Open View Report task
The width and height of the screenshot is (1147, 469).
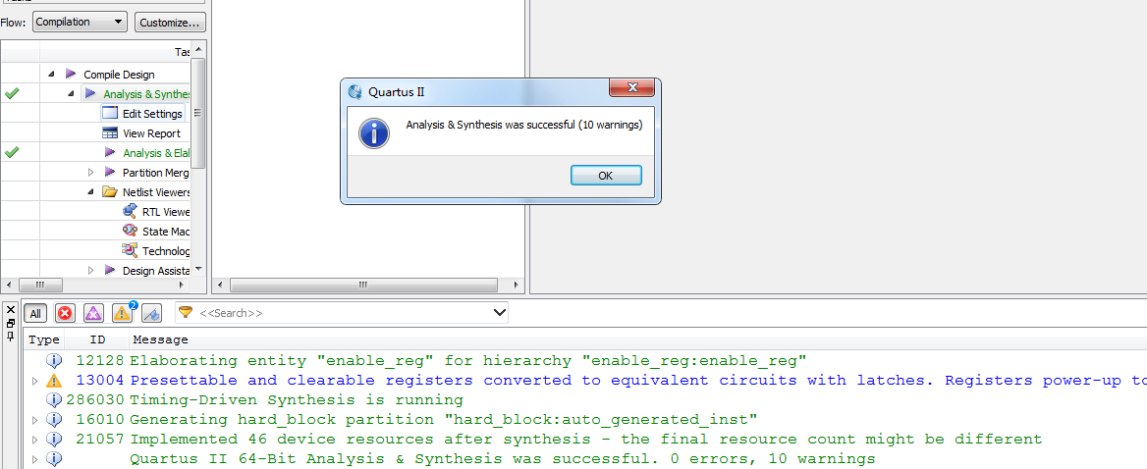tap(151, 133)
